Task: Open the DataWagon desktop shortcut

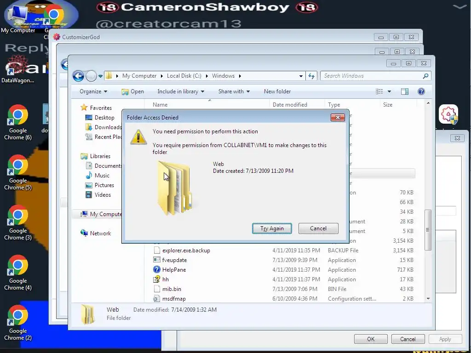Action: (x=17, y=70)
